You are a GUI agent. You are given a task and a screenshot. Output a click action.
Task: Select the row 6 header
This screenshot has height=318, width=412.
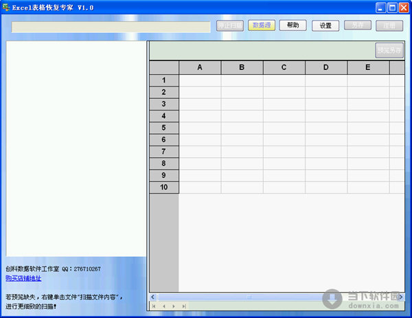164,140
